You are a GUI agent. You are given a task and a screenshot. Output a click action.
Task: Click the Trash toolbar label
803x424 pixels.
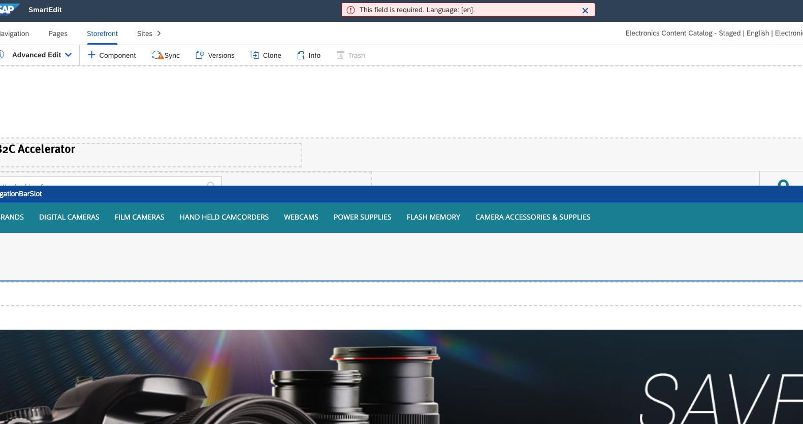pyautogui.click(x=356, y=55)
